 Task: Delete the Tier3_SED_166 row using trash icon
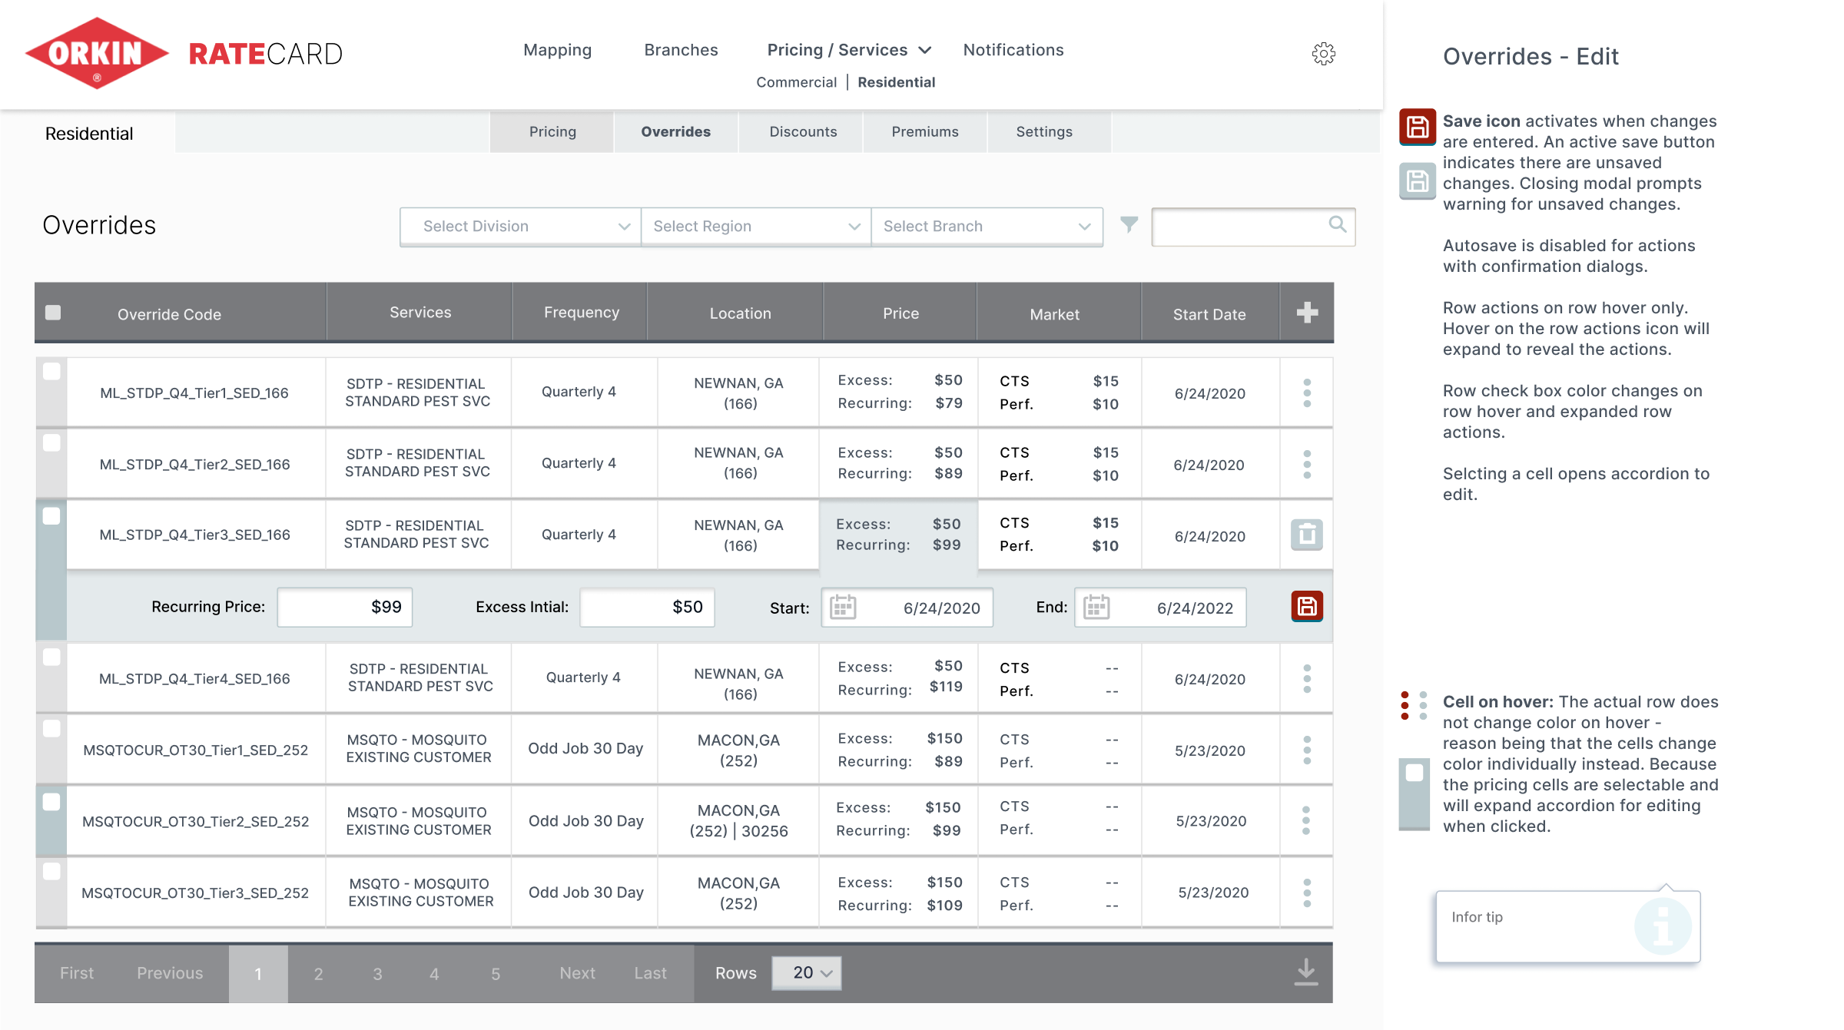[x=1306, y=535]
